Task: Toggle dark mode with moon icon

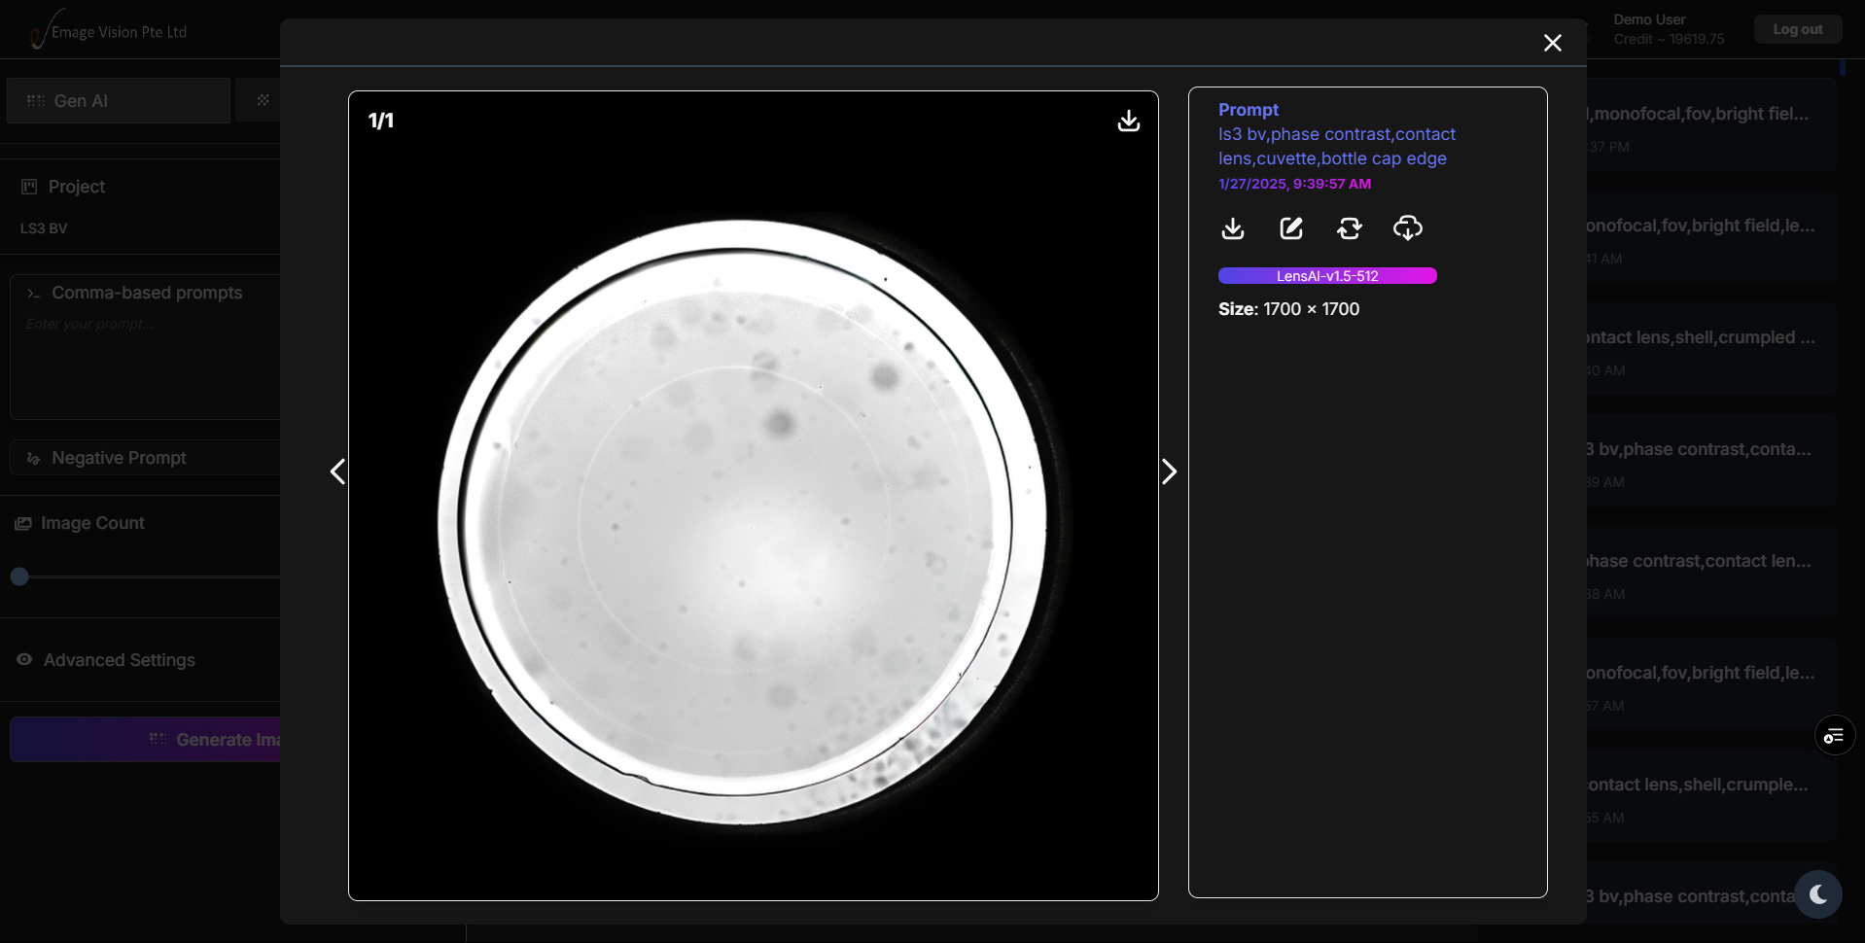Action: [x=1817, y=894]
